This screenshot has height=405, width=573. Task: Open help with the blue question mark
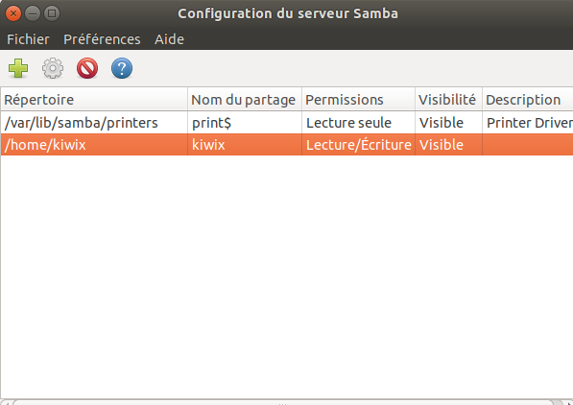[122, 68]
